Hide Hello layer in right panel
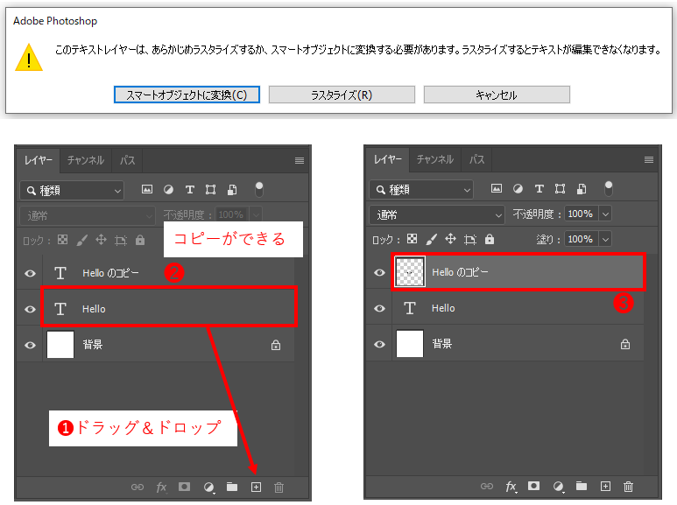Viewport: 677px width, 505px height. [379, 308]
